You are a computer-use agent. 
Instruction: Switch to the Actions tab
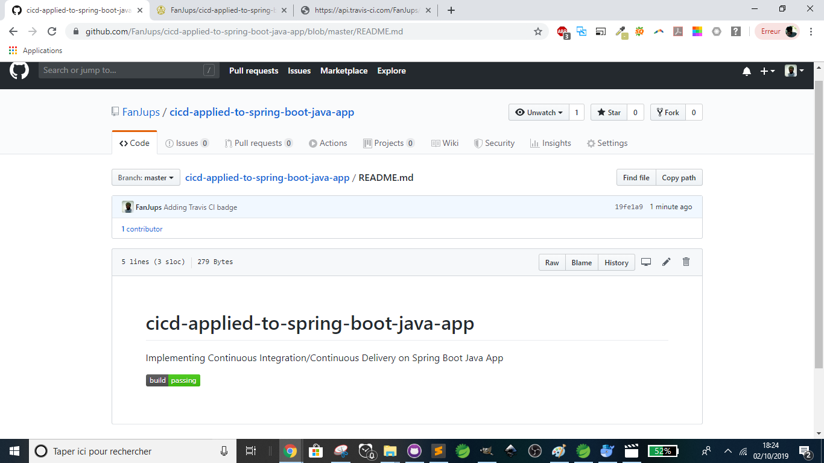coord(328,143)
